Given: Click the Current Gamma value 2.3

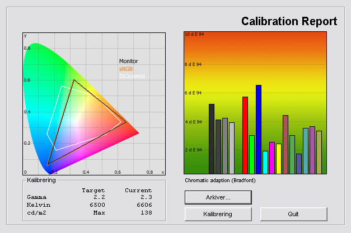Looking at the screenshot, I should click(x=146, y=197).
